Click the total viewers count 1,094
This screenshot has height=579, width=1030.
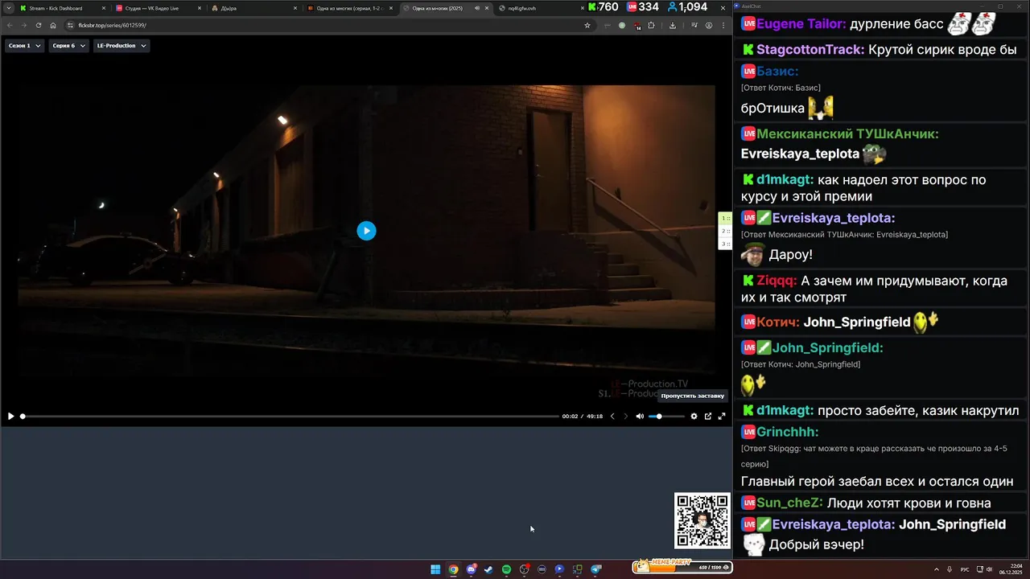[687, 7]
